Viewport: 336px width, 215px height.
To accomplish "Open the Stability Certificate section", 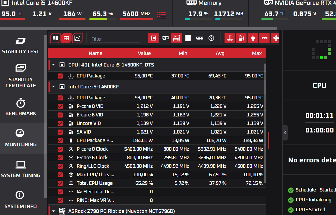I will tap(21, 76).
